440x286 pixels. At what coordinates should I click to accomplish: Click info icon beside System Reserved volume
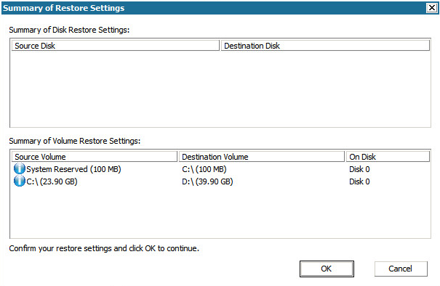point(20,169)
